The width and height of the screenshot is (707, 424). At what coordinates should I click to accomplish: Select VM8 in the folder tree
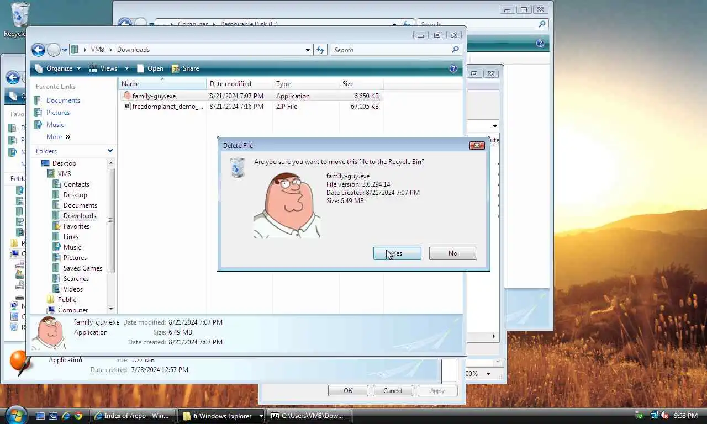click(64, 174)
